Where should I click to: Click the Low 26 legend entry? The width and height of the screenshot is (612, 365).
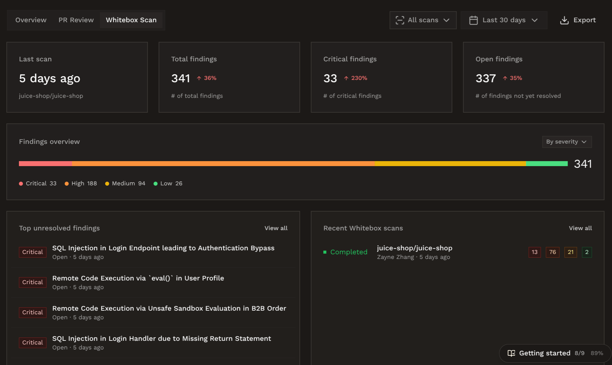click(168, 183)
